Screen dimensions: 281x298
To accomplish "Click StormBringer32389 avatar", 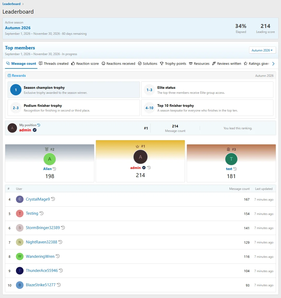I will [x=20, y=228].
